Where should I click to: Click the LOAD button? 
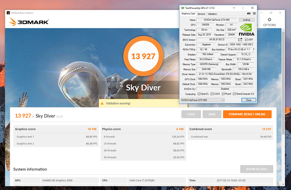pos(191,114)
